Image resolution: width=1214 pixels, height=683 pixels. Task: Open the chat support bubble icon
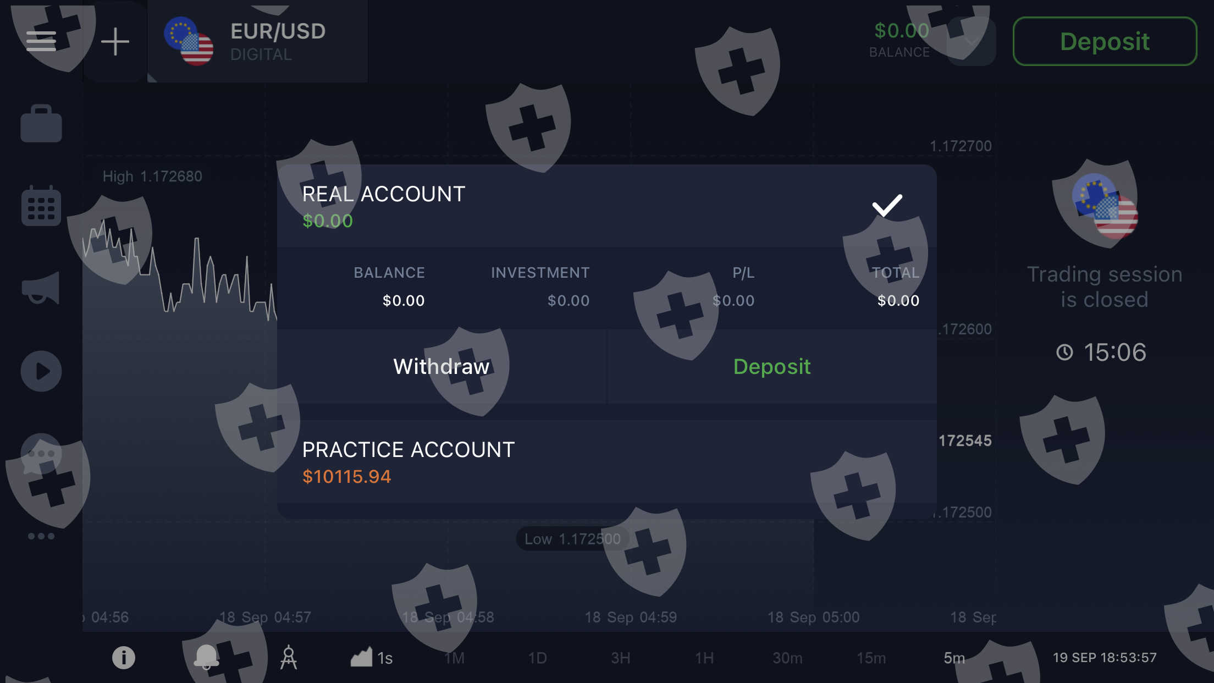41,454
